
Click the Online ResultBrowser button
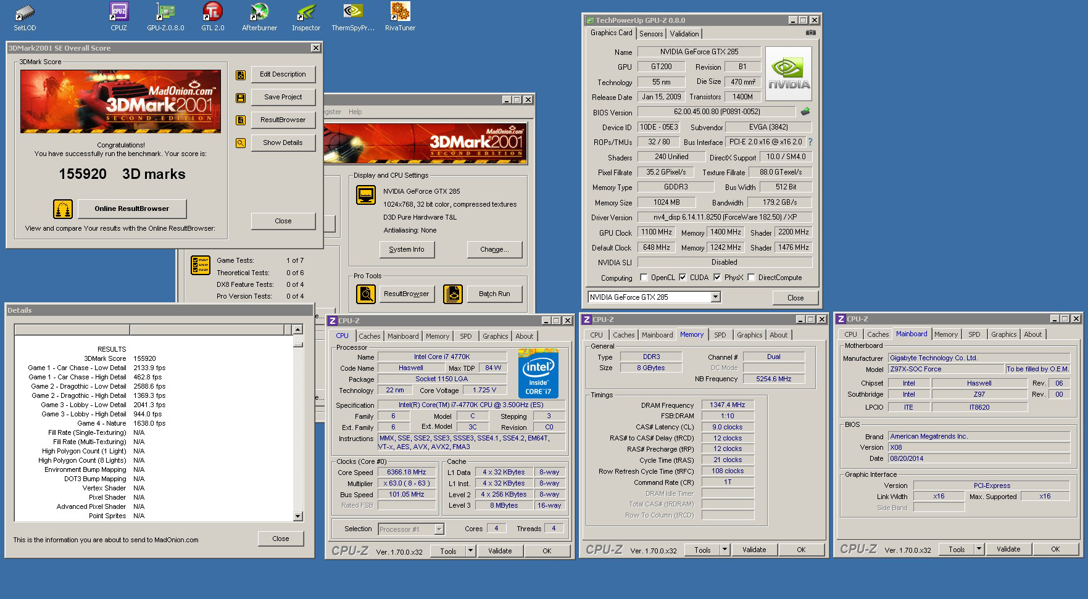[x=132, y=209]
